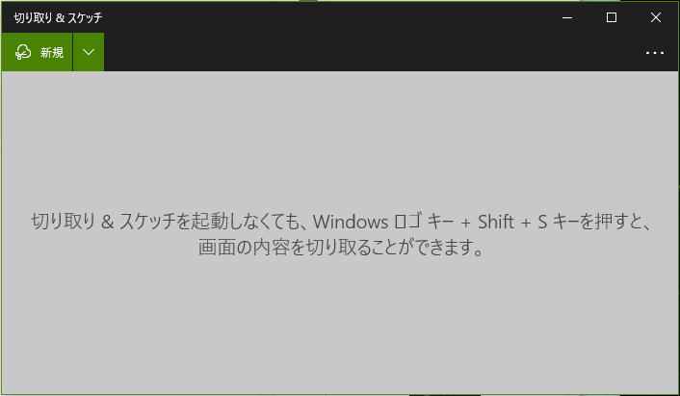Image resolution: width=680 pixels, height=396 pixels.
Task: Click the word Windows in the hint
Action: pos(351,222)
